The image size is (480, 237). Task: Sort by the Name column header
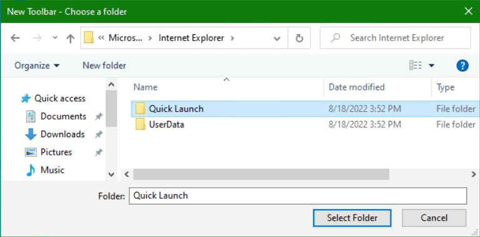click(146, 87)
